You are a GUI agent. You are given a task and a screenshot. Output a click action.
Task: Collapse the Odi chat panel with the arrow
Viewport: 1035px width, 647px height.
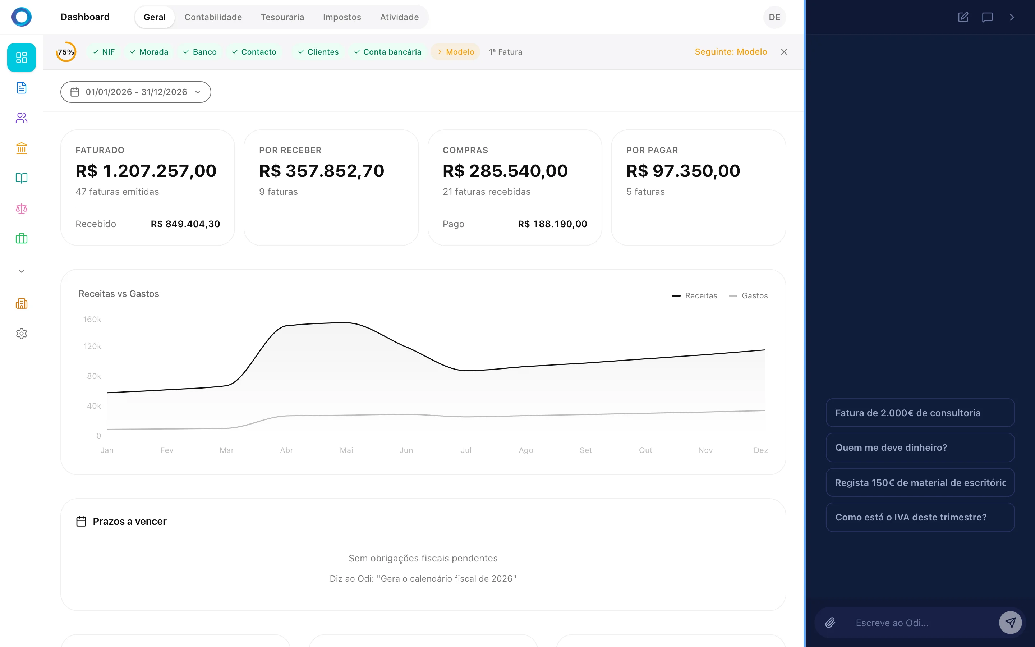[1012, 17]
